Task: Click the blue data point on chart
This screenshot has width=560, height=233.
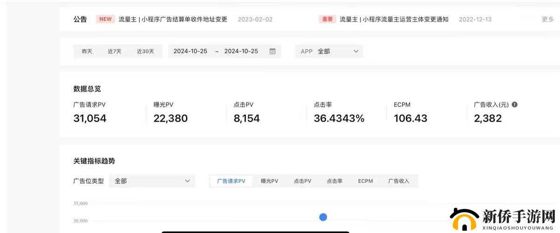Action: click(x=323, y=217)
